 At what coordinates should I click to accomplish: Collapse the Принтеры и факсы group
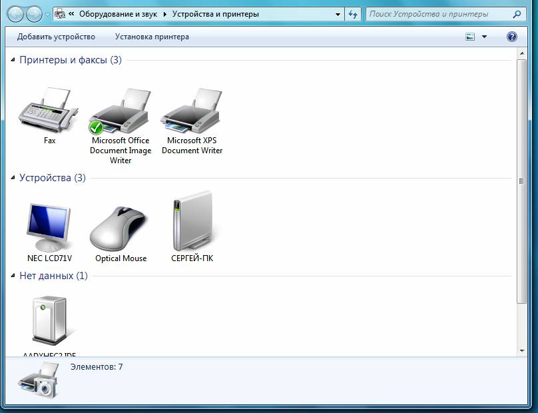pyautogui.click(x=13, y=61)
